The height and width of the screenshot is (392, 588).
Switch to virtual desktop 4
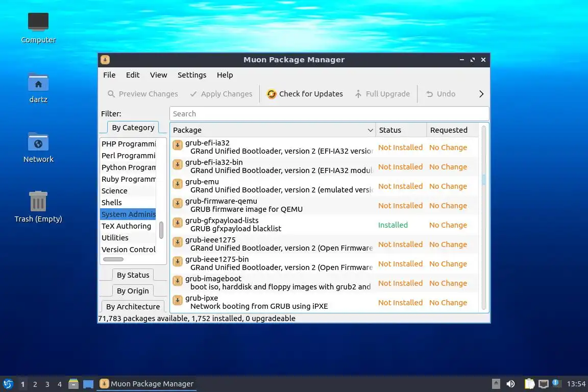(x=60, y=384)
